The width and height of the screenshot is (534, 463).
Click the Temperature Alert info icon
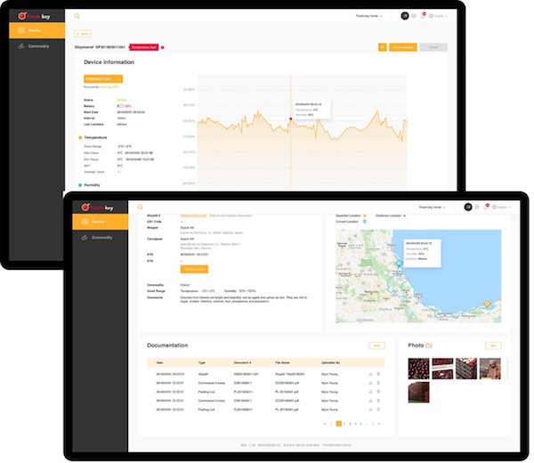[x=163, y=46]
